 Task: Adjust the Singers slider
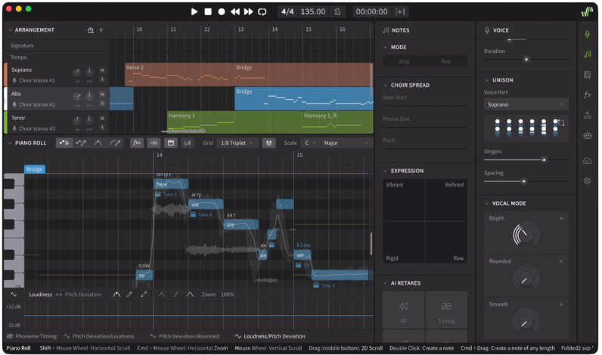pos(544,160)
